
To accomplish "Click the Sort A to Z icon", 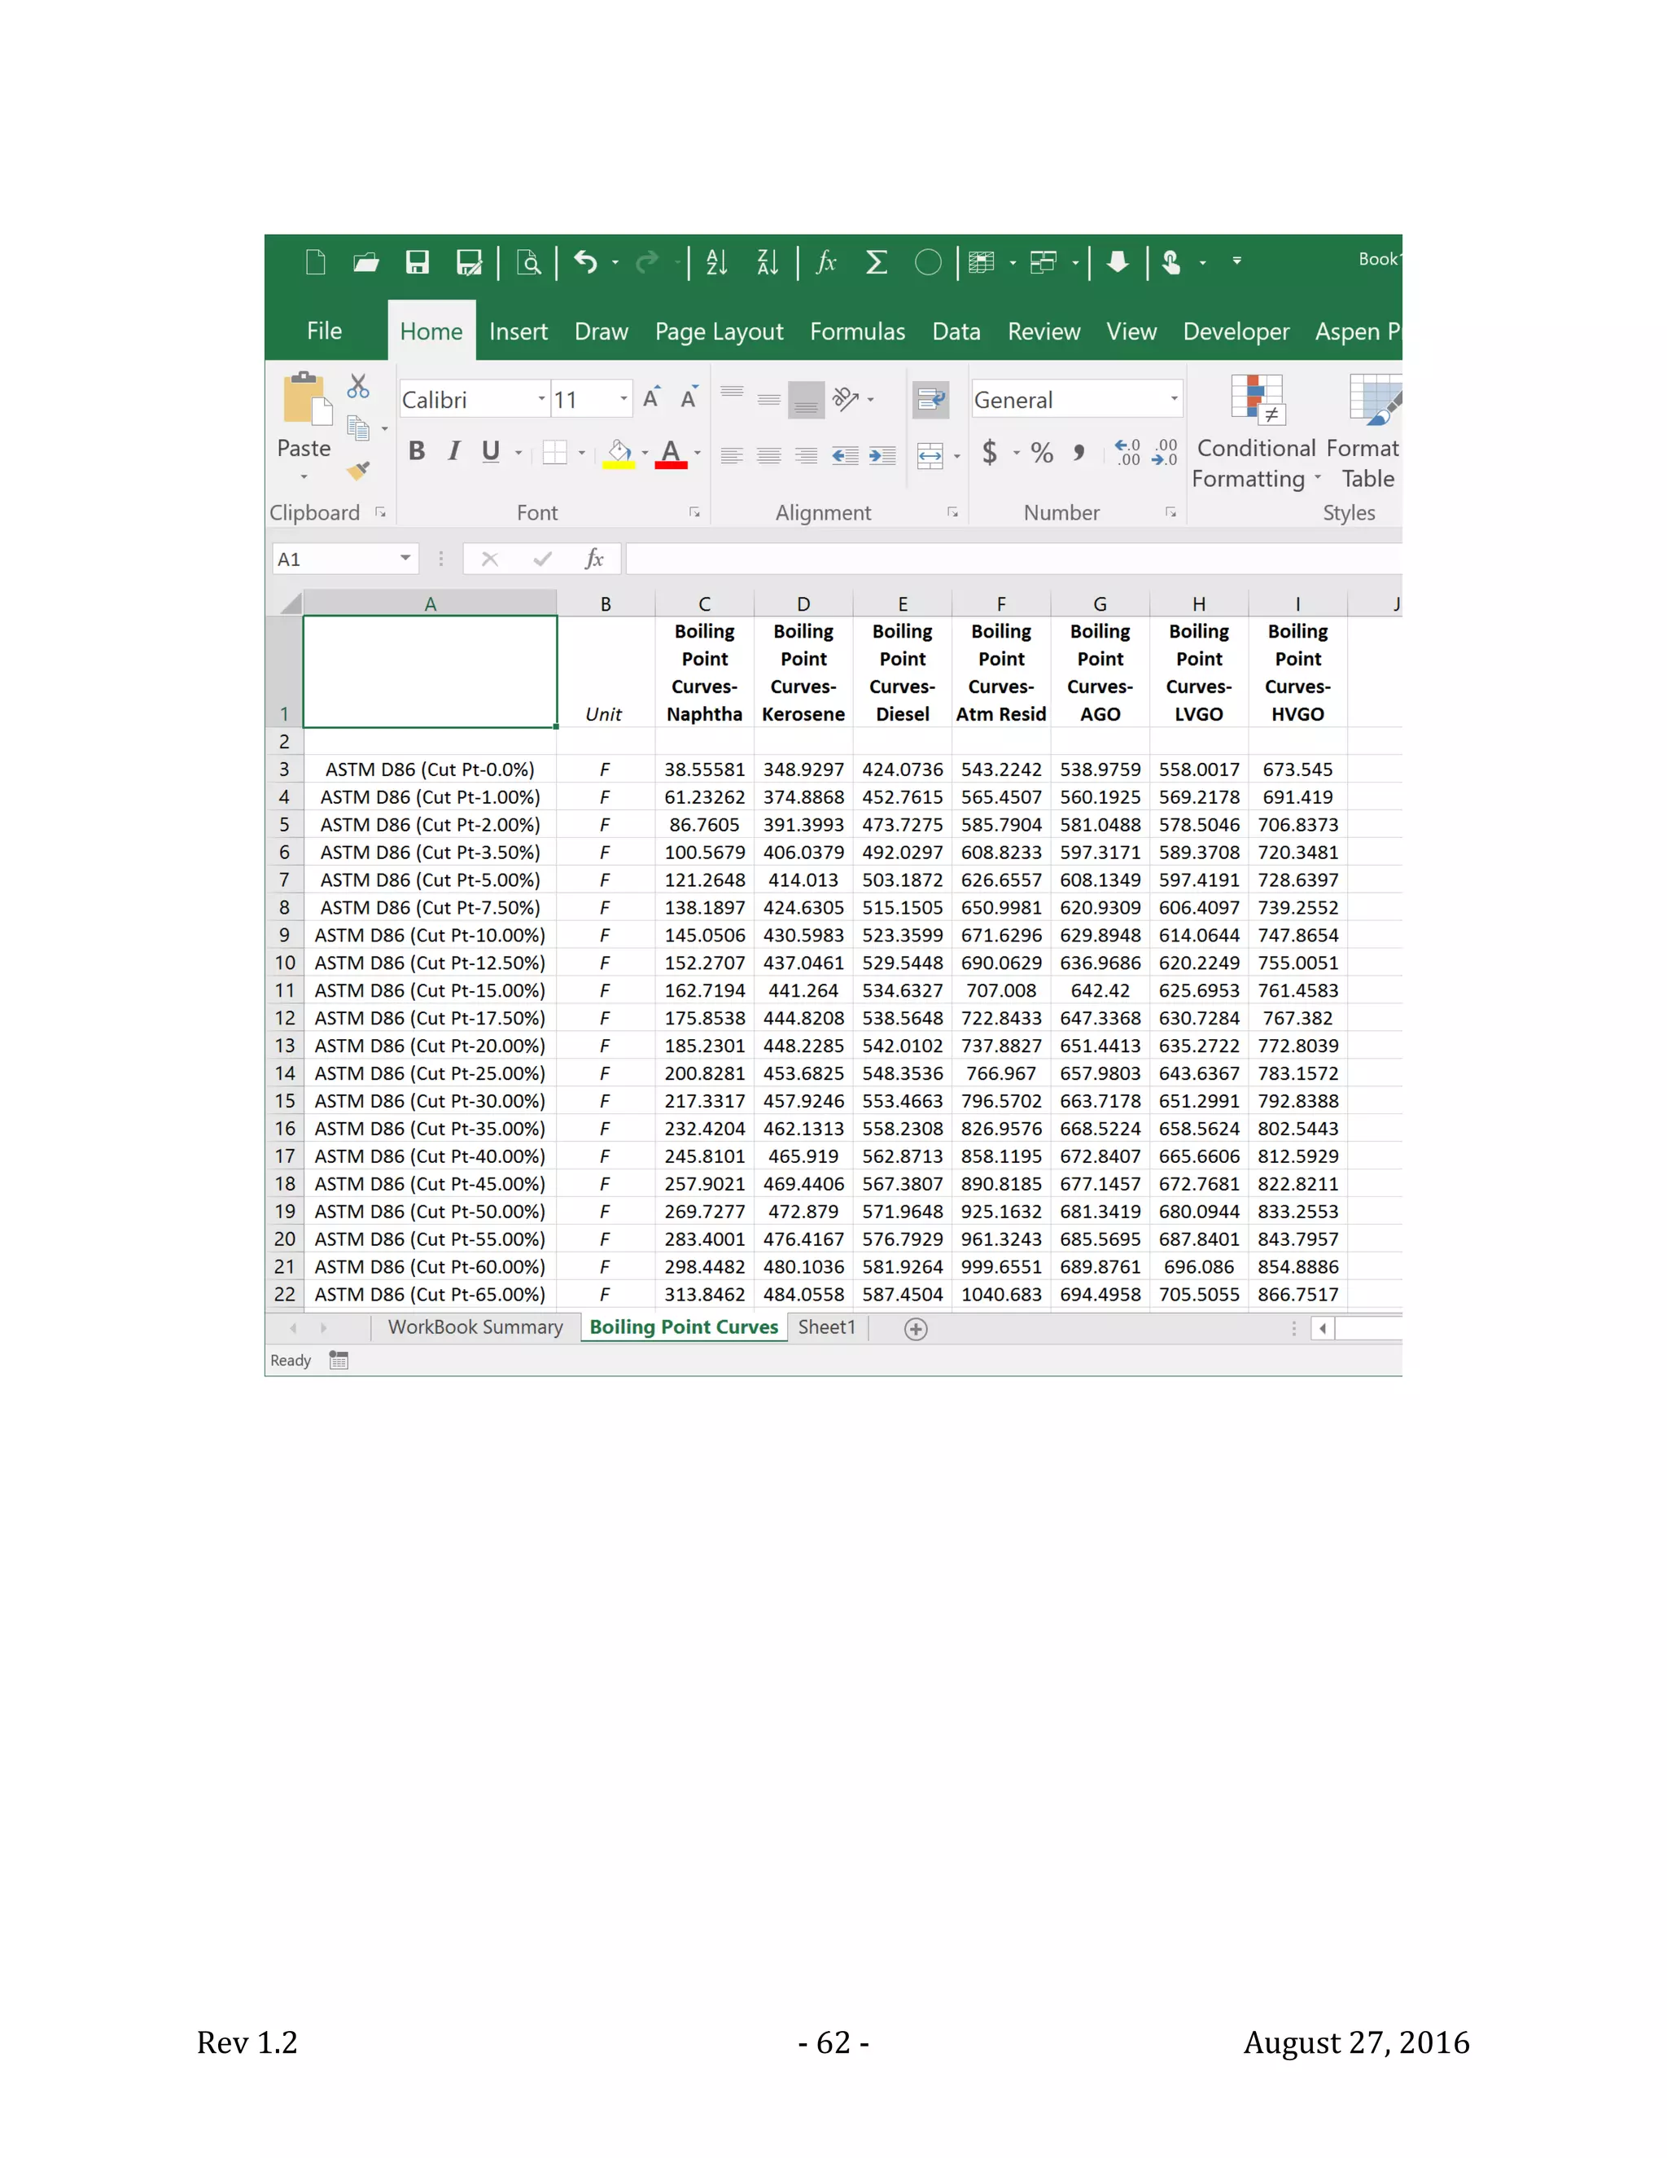I will click(717, 263).
